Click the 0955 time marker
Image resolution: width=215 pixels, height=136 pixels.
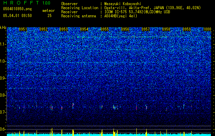point(105,29)
